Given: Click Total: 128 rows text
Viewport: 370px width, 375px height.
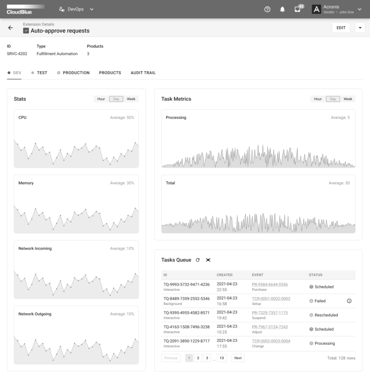Looking at the screenshot, I should 341,358.
